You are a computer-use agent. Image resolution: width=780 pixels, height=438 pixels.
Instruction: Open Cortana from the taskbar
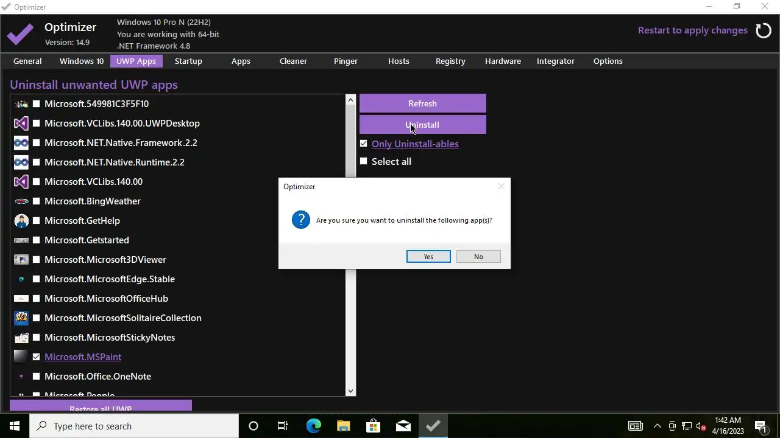point(253,426)
